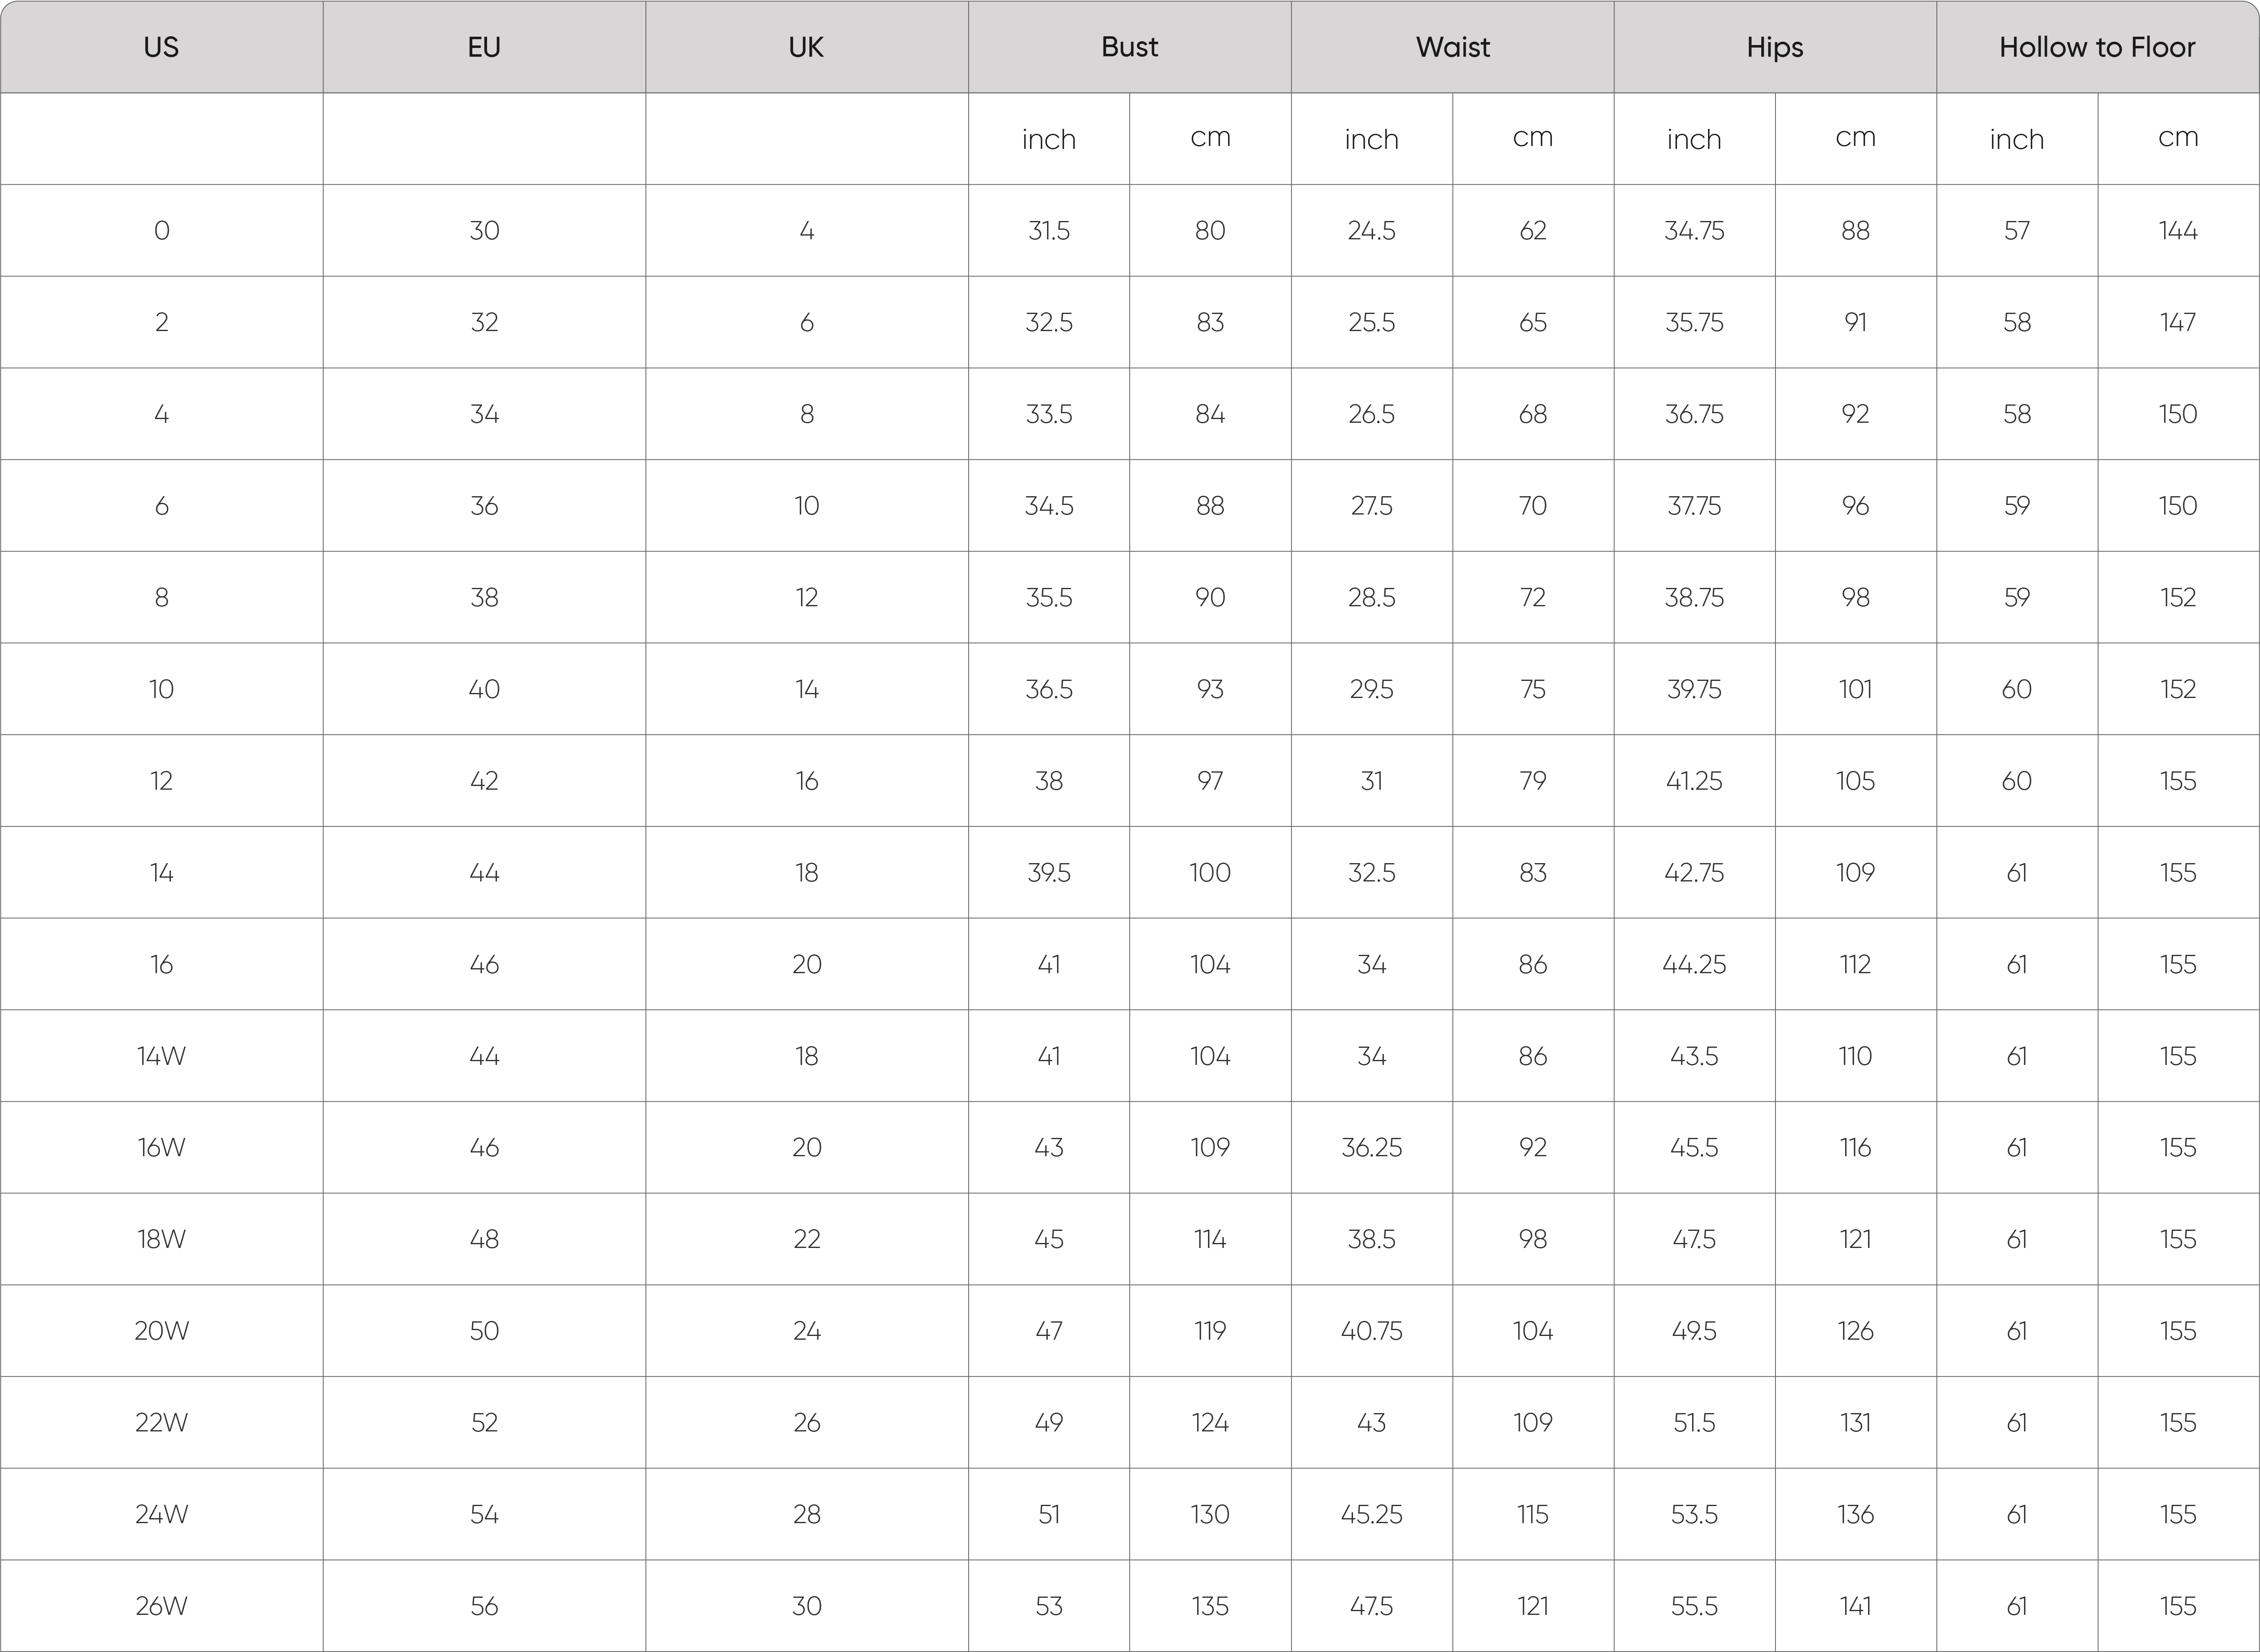This screenshot has height=1652, width=2260.
Task: Select the 26W size cell
Action: (161, 1606)
